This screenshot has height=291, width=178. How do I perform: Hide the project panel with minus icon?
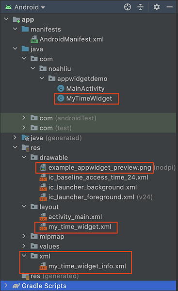(169, 7)
